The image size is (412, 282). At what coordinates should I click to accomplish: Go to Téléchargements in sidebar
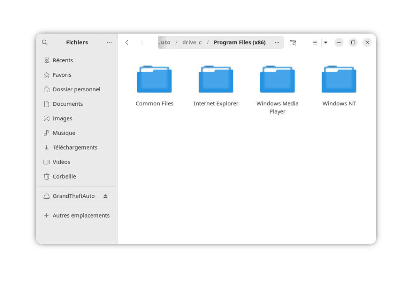pos(75,148)
